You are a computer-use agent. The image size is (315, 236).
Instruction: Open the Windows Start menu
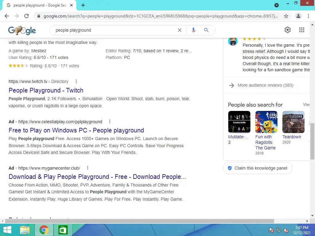pos(7,230)
